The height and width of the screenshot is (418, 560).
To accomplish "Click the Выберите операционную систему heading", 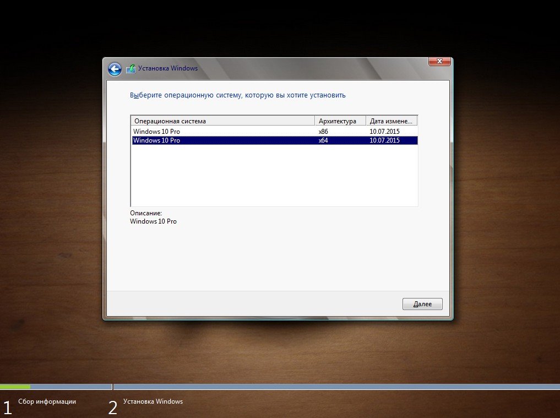I will 237,95.
